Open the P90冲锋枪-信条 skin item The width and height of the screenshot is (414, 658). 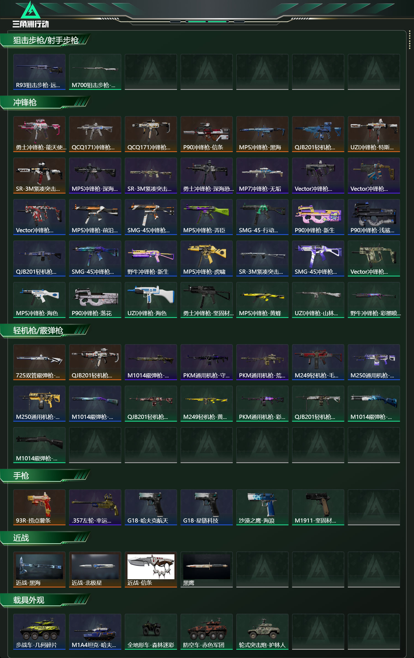tap(207, 134)
